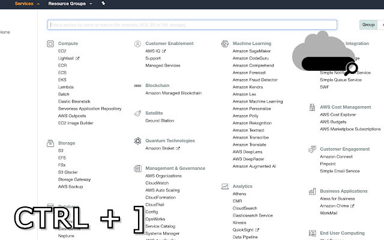Click the Satellite category icon
The width and height of the screenshot is (384, 240).
(x=137, y=113)
